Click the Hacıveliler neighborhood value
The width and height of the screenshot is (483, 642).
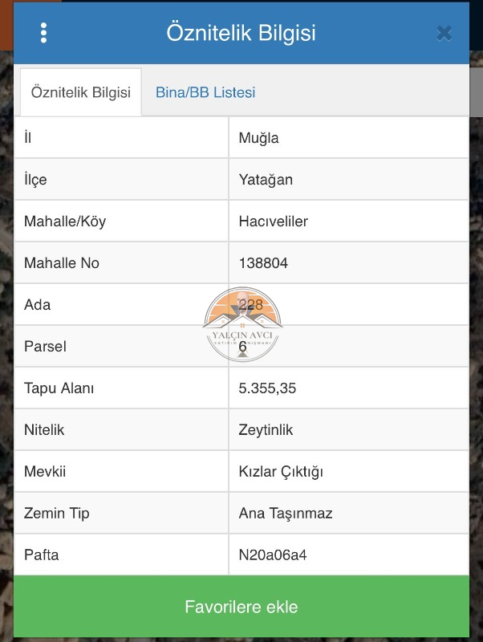point(273,221)
